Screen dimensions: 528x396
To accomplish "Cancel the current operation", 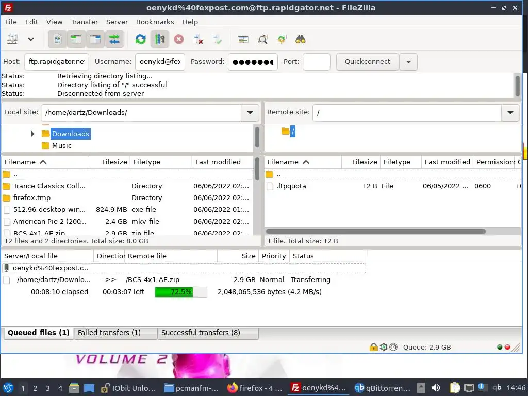I will click(x=179, y=39).
